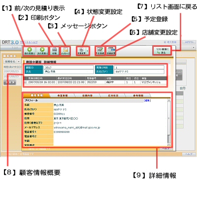Open 店舗変更 store change
The image size is (197, 197).
click(x=111, y=51)
